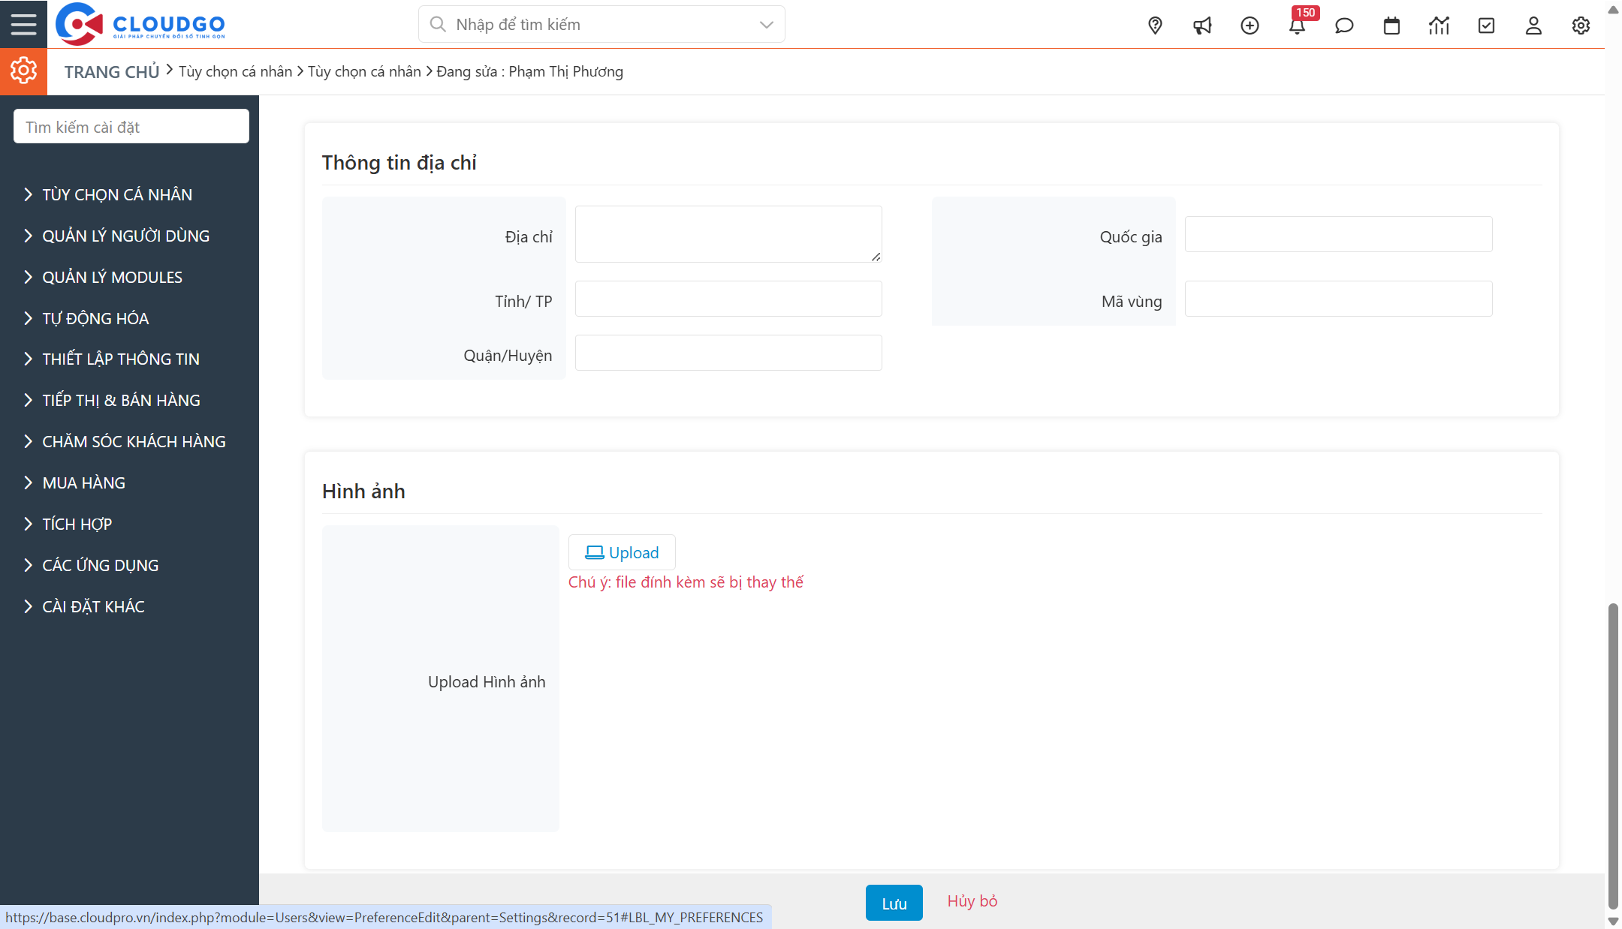Open the megaphone announcements icon
Image resolution: width=1622 pixels, height=929 pixels.
pyautogui.click(x=1202, y=26)
